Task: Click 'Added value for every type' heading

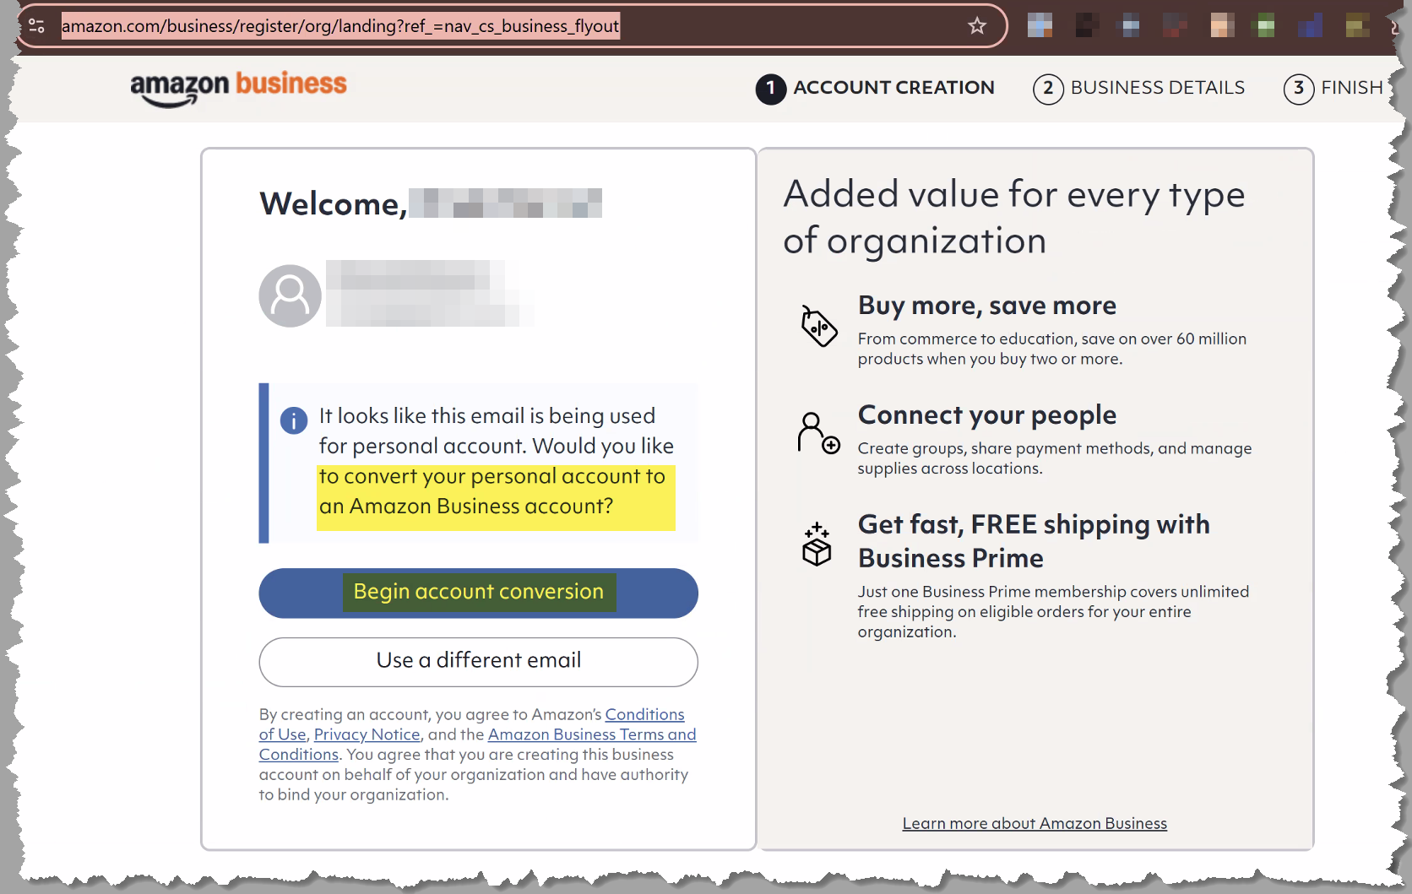Action: (x=1014, y=217)
